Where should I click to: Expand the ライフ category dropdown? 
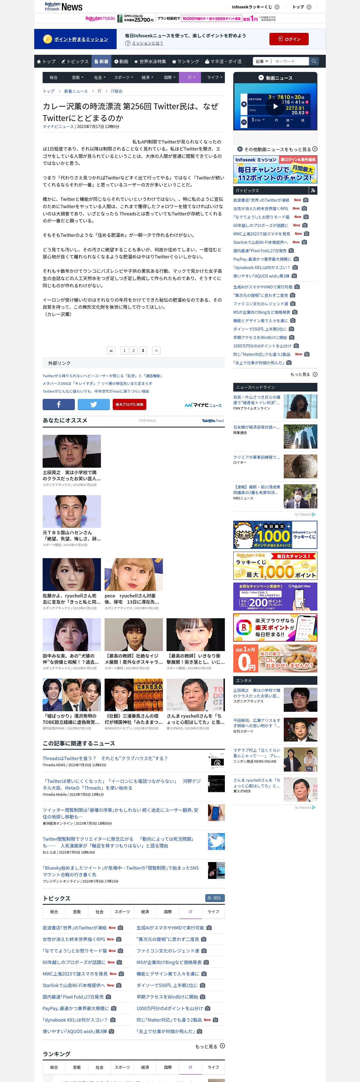(x=214, y=77)
